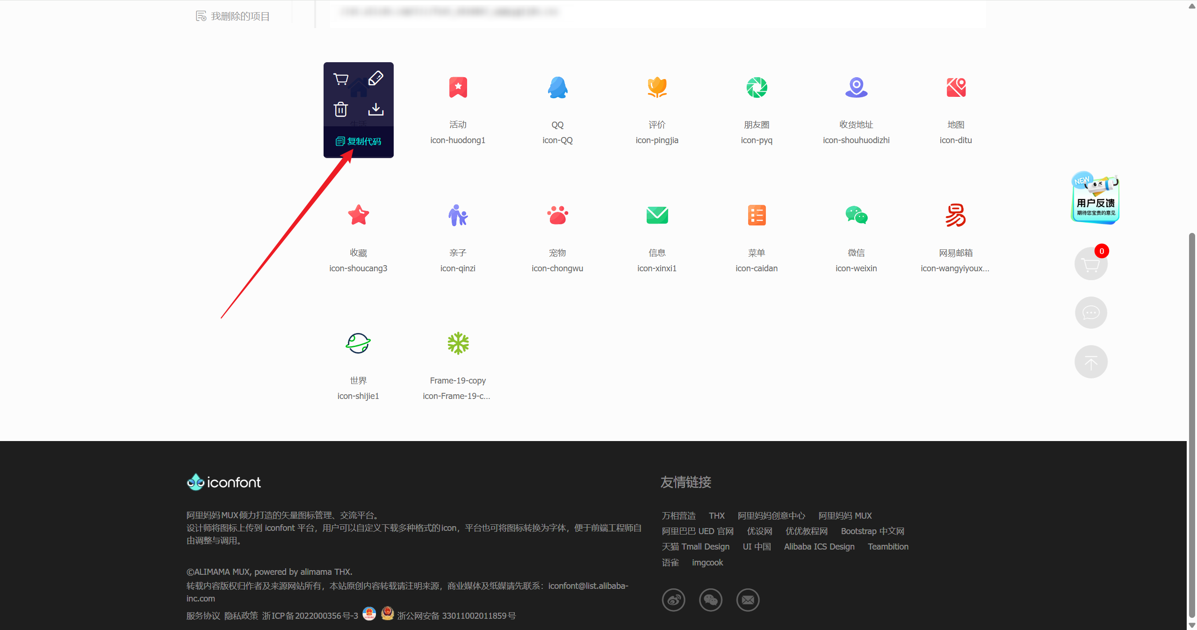1197x630 pixels.
Task: Select the 网易邮箱 red icon
Action: pos(955,216)
